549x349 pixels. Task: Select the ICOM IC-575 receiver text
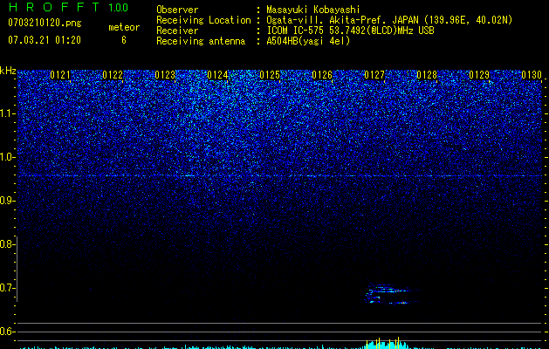click(x=350, y=31)
